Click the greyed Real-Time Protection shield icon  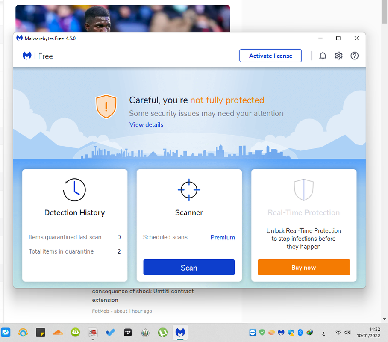coord(304,190)
